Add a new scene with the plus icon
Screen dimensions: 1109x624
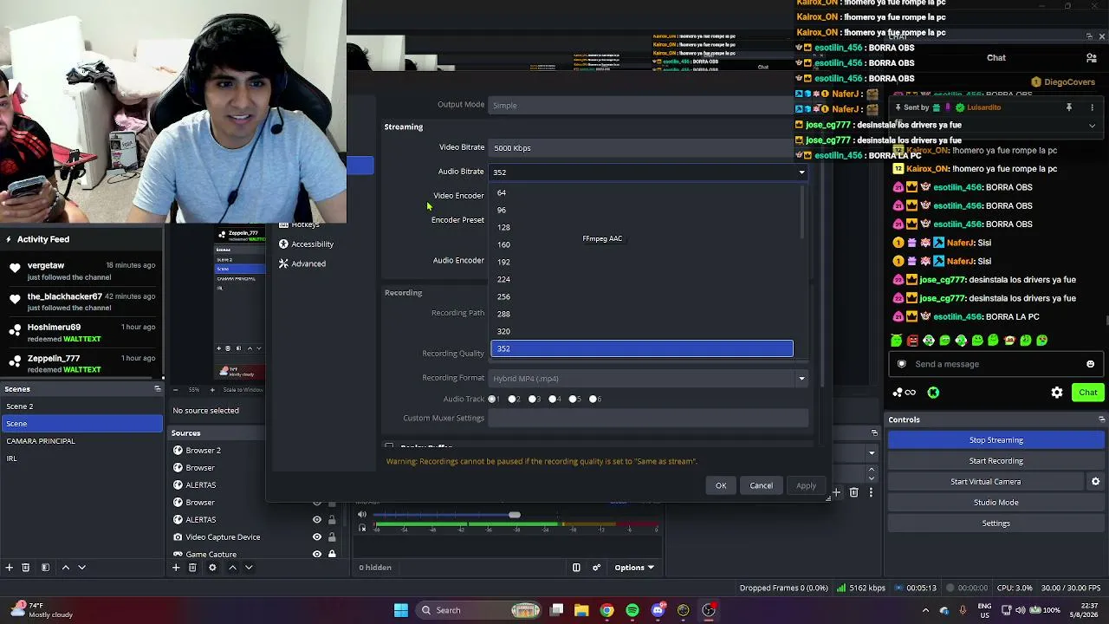coord(9,568)
